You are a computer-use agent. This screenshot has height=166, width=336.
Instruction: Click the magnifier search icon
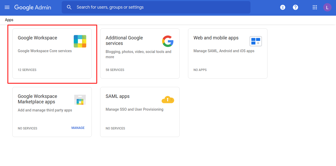pyautogui.click(x=69, y=7)
